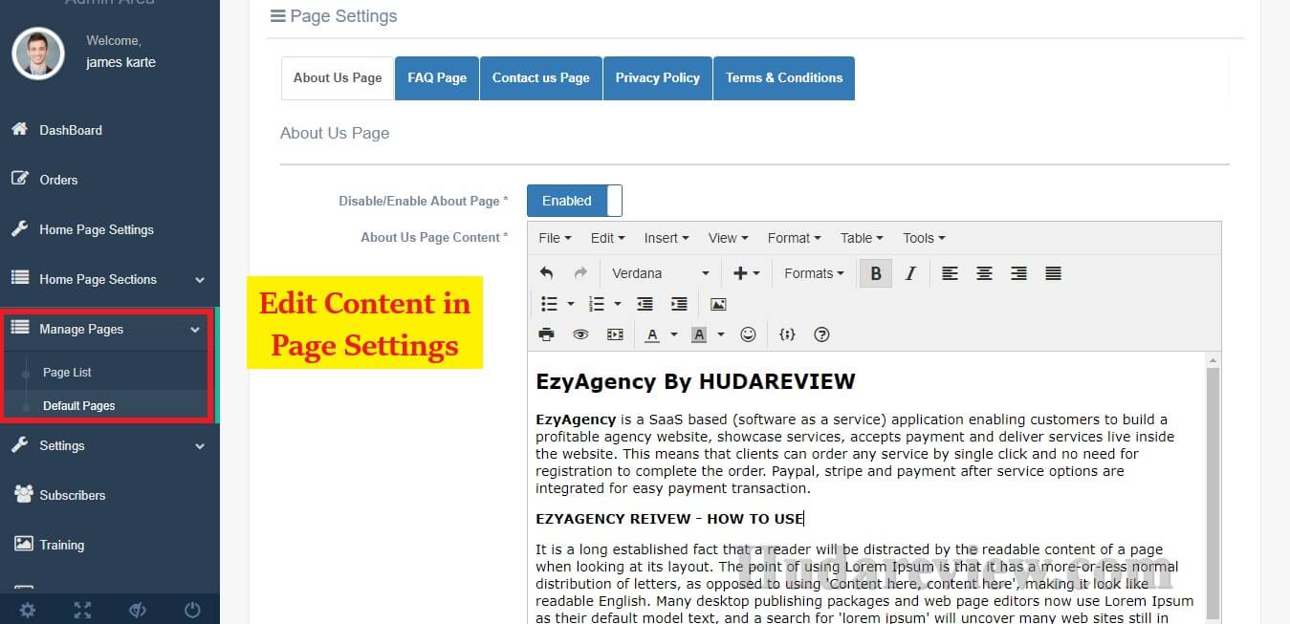This screenshot has width=1290, height=624.
Task: Open the plus insert dropdown
Action: coord(746,273)
